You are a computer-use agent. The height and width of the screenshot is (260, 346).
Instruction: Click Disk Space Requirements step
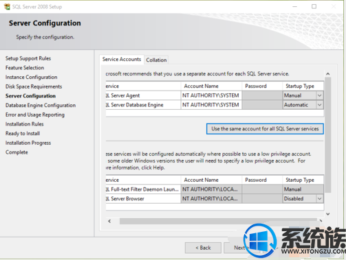coord(34,86)
